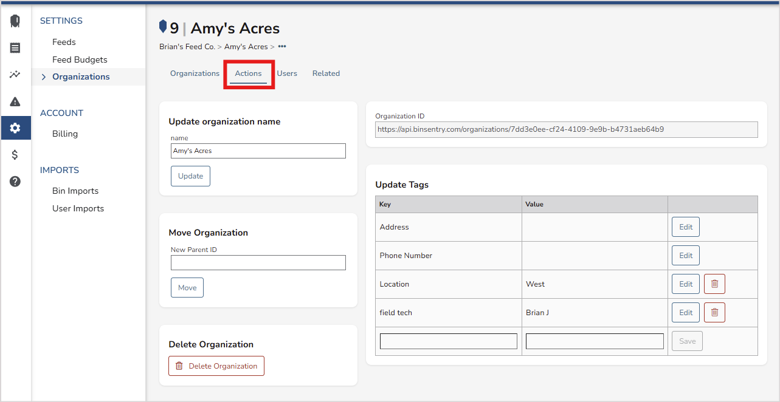Screen dimensions: 780x402
Task: Open Bin Imports under Imports
Action: pos(75,191)
